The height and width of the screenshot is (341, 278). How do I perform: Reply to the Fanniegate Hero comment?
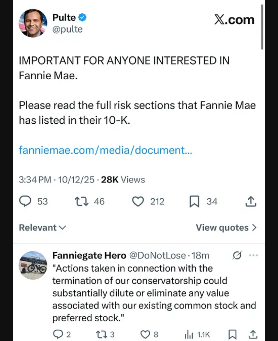click(x=58, y=334)
